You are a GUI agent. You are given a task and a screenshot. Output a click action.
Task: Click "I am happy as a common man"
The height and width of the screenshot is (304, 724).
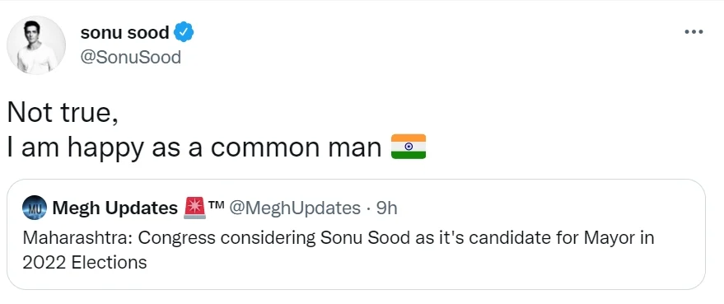(x=194, y=147)
